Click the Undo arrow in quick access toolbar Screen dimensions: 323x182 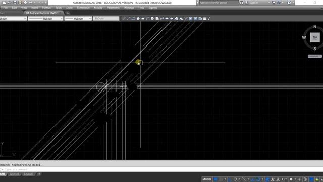pos(31,3)
